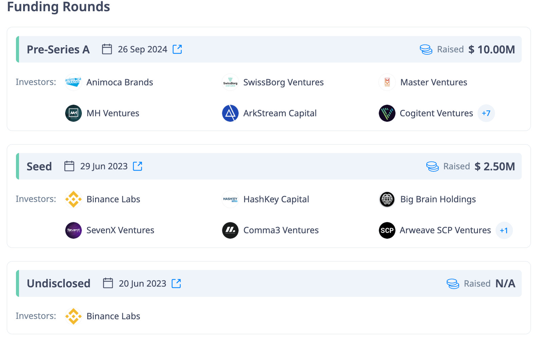Open SevenX Ventures investor page

[120, 230]
